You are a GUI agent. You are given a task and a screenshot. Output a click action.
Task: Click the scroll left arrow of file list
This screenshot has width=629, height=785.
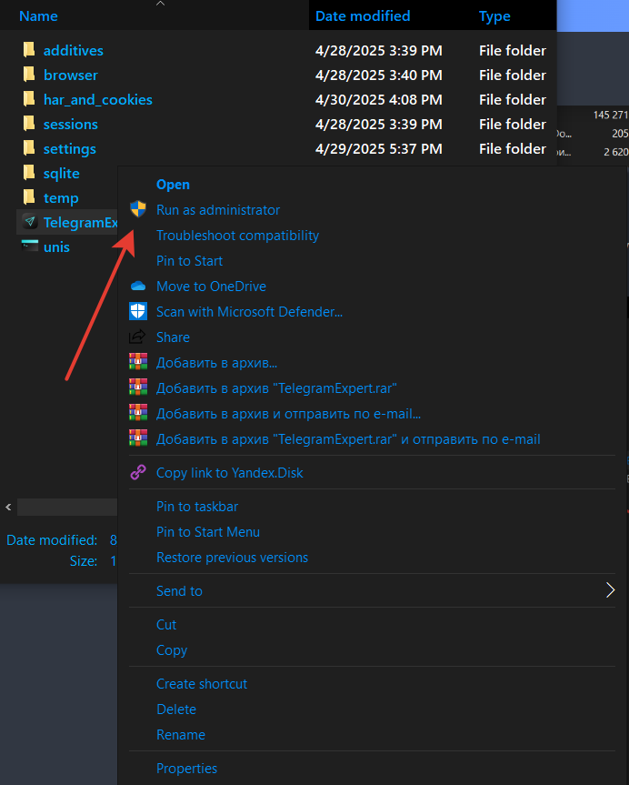click(x=9, y=507)
